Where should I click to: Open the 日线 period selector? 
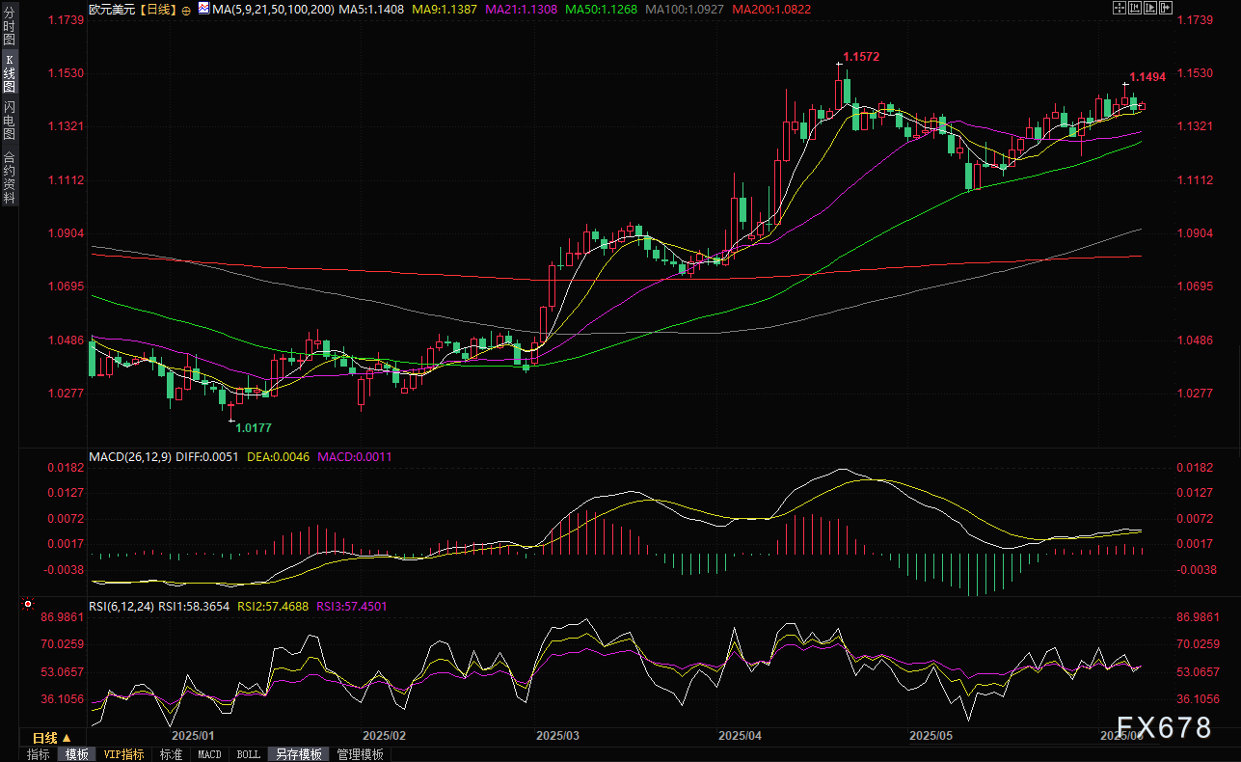(51, 738)
